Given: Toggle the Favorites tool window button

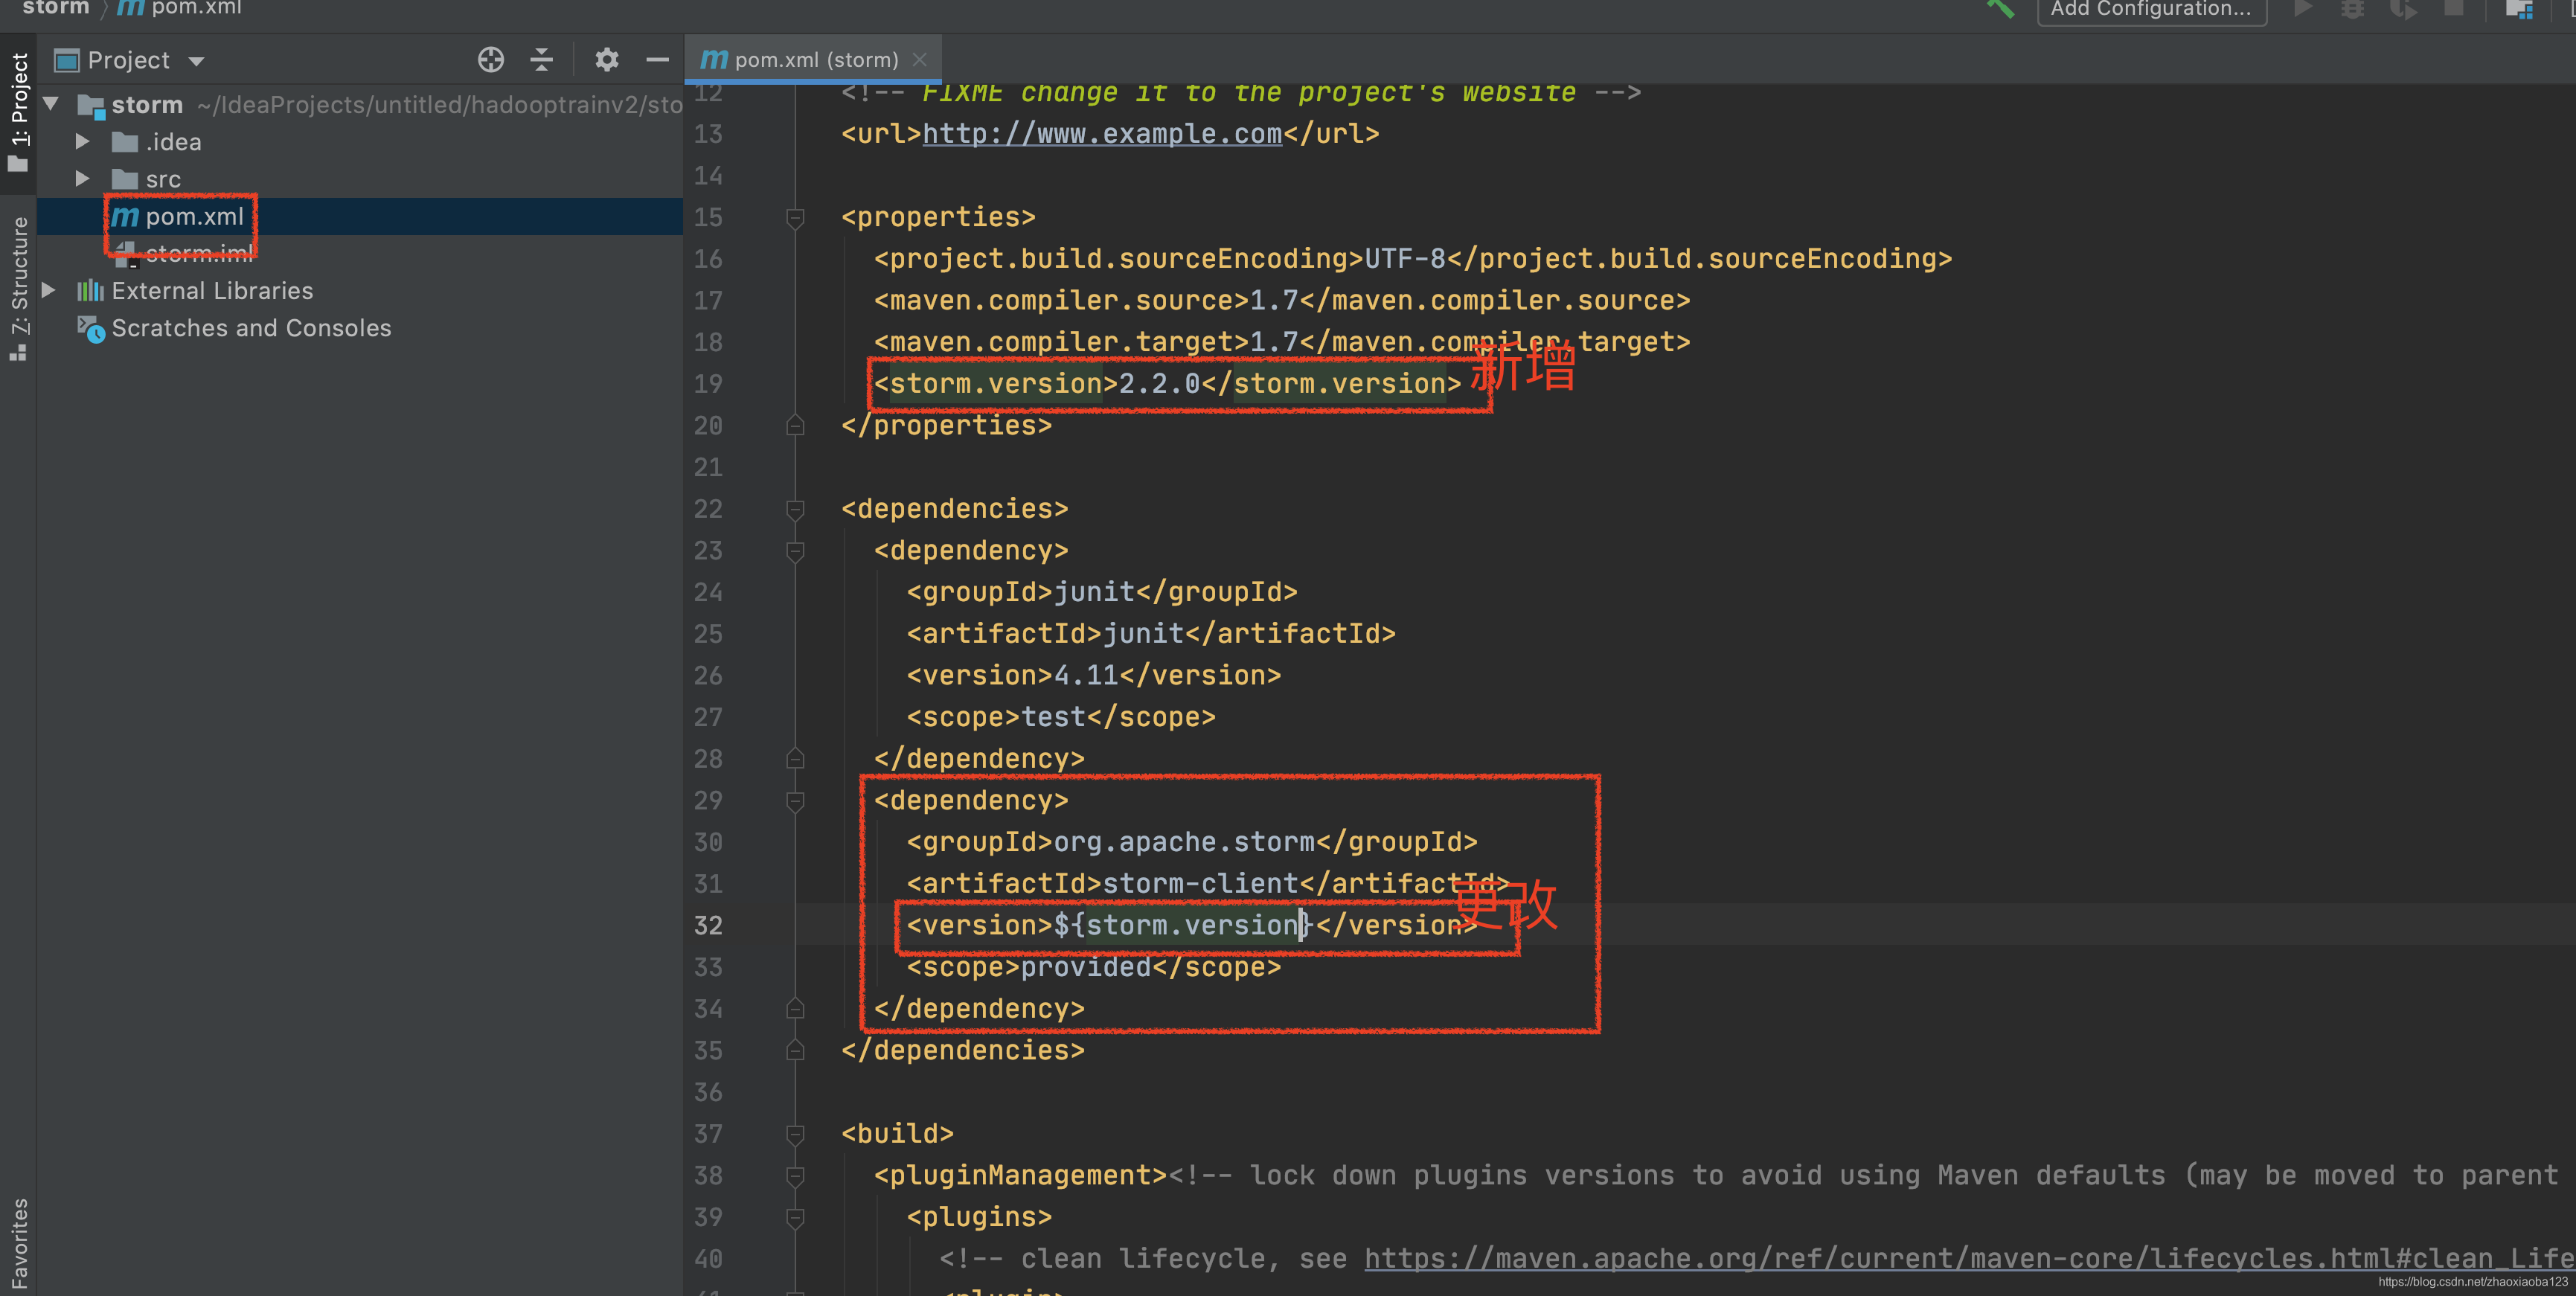Looking at the screenshot, I should pos(18,1243).
